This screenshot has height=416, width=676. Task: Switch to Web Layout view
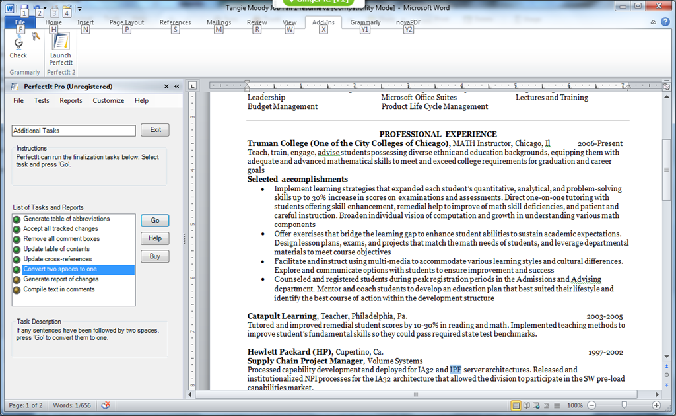(536, 405)
